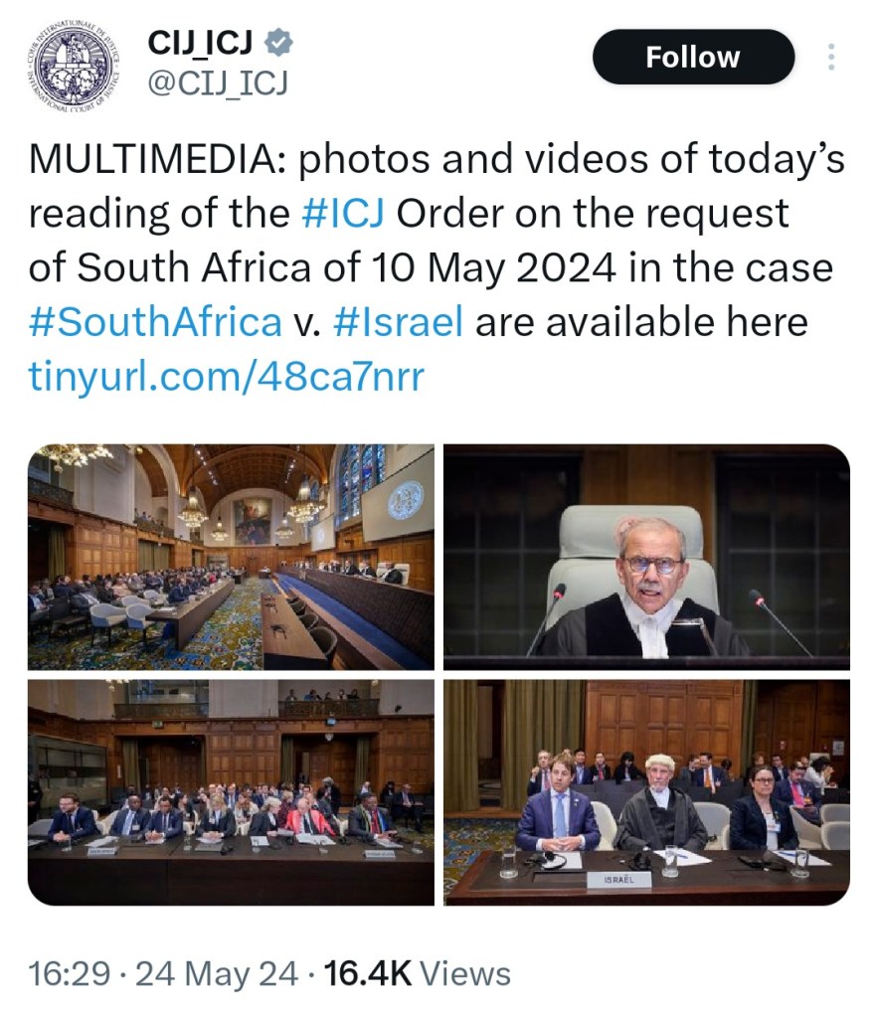877x1018 pixels.
Task: Open the three-dot more options menu
Action: 831,57
